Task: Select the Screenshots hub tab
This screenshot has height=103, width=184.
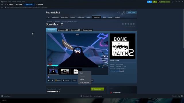Action: point(64,17)
